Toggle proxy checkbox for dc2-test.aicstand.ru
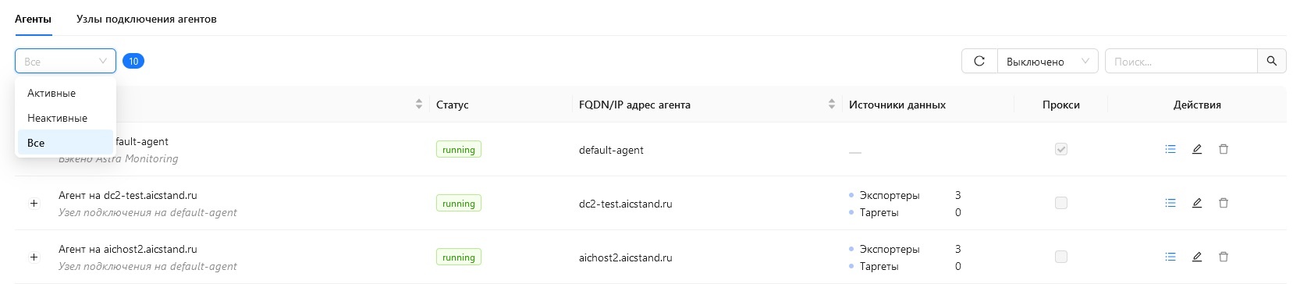The image size is (1293, 284). pos(1061,203)
